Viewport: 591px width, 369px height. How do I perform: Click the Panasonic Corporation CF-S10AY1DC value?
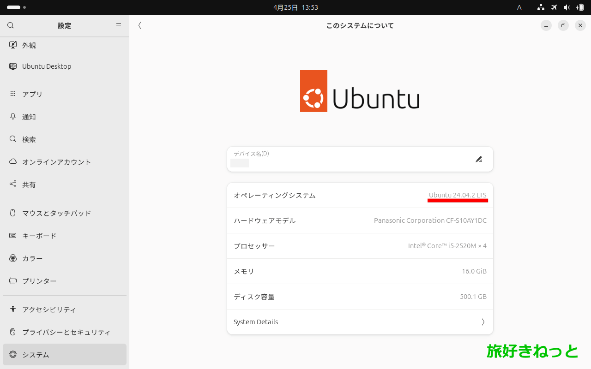[x=430, y=220]
